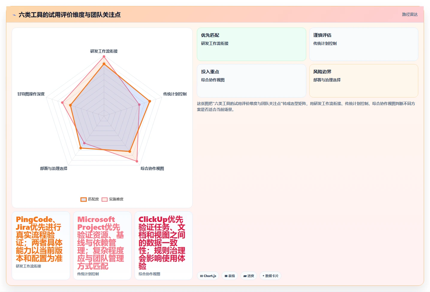Open the Microsoft Project recommendation card
The height and width of the screenshot is (292, 430).
tap(102, 246)
